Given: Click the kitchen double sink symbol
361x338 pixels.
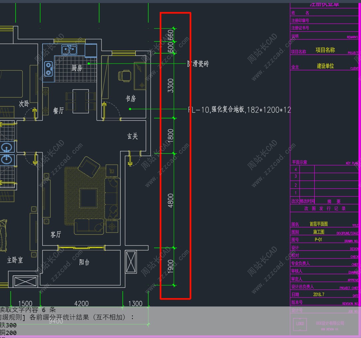Looking at the screenshot, I should click(x=69, y=50).
